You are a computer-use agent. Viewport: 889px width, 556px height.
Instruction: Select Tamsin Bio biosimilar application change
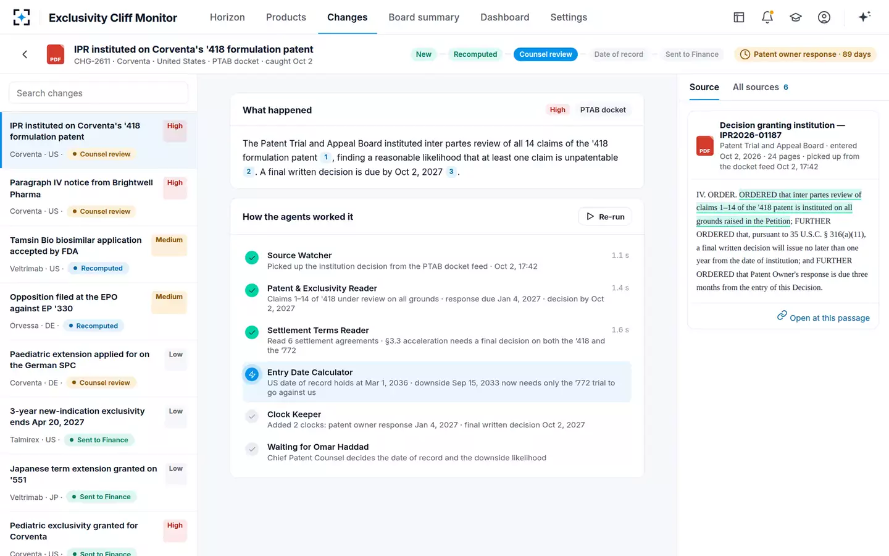[99, 254]
